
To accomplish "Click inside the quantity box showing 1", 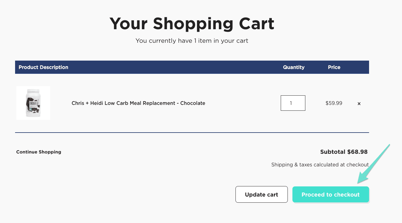I will tap(293, 103).
